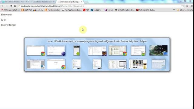Open the Polyglot Club Buda... bookmark
Image resolution: width=194 pixels, height=109 pixels.
point(145,10)
